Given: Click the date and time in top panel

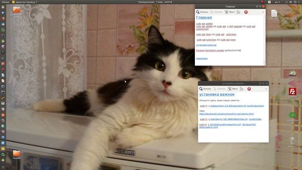Looking at the screenshot, I should (x=155, y=2).
